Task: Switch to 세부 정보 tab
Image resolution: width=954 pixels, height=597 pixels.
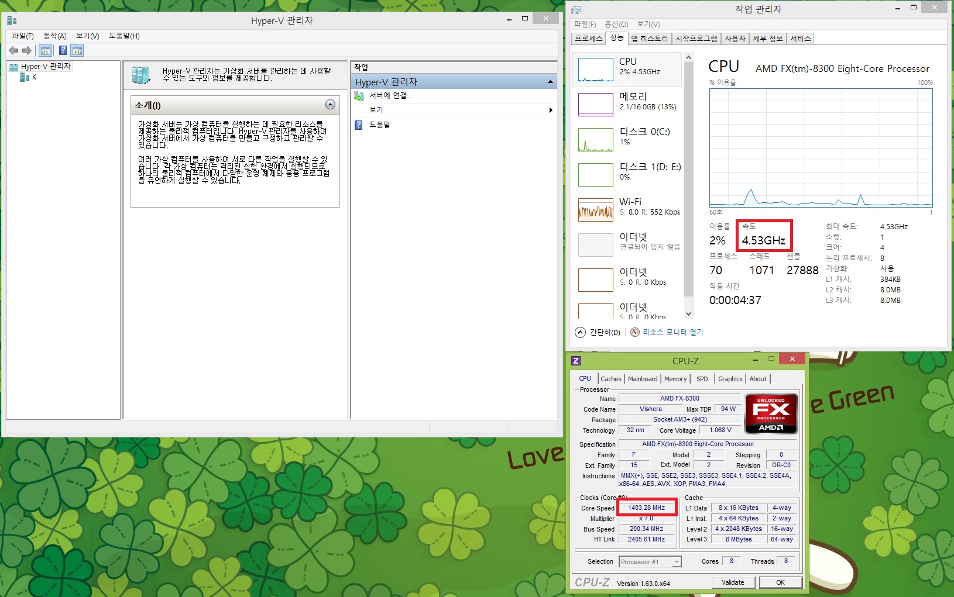Action: point(768,39)
